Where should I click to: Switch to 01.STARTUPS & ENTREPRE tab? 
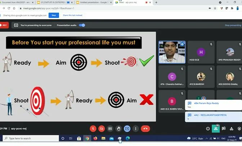point(55,3)
